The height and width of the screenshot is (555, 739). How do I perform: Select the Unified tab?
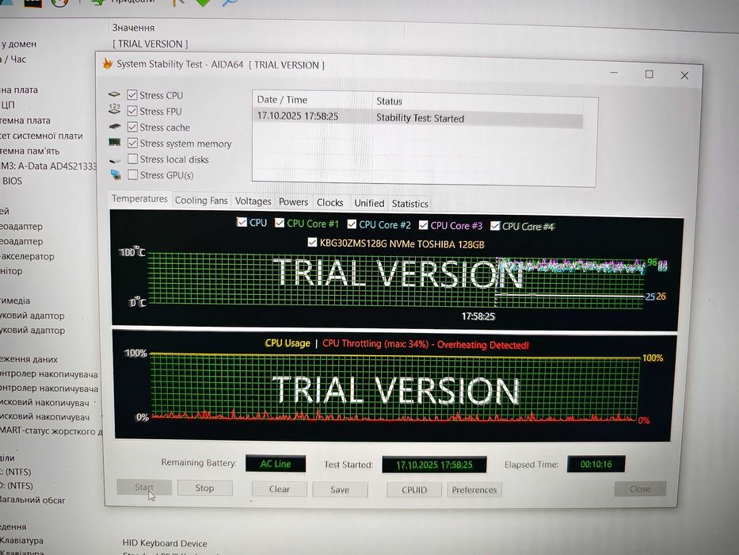(369, 203)
